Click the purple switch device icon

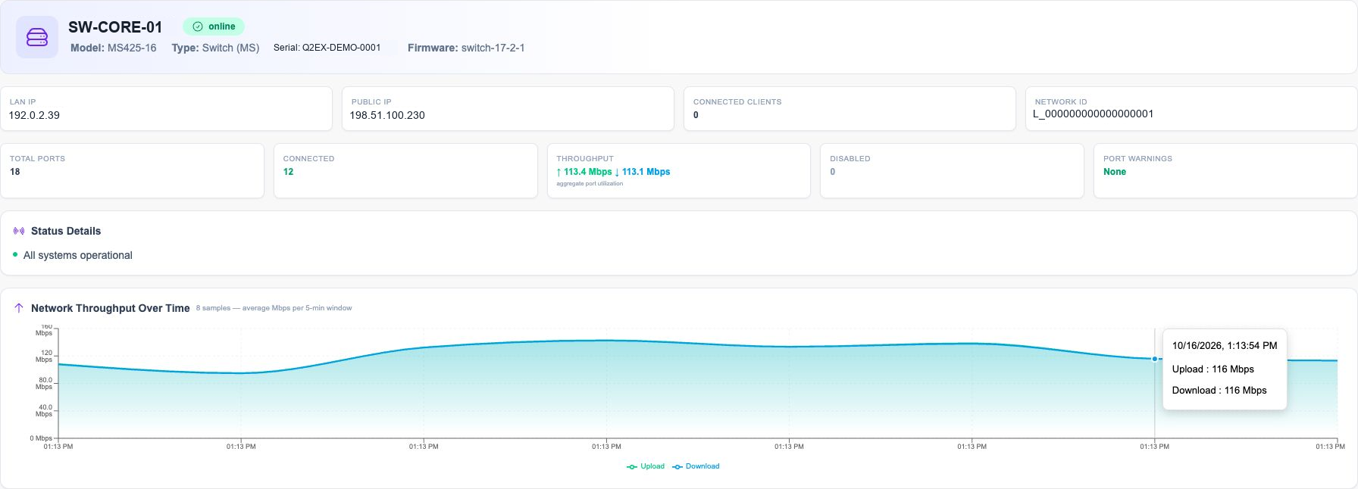(37, 37)
